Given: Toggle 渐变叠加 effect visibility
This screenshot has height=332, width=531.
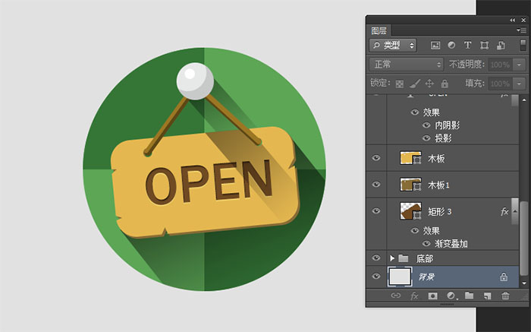Looking at the screenshot, I should [426, 243].
